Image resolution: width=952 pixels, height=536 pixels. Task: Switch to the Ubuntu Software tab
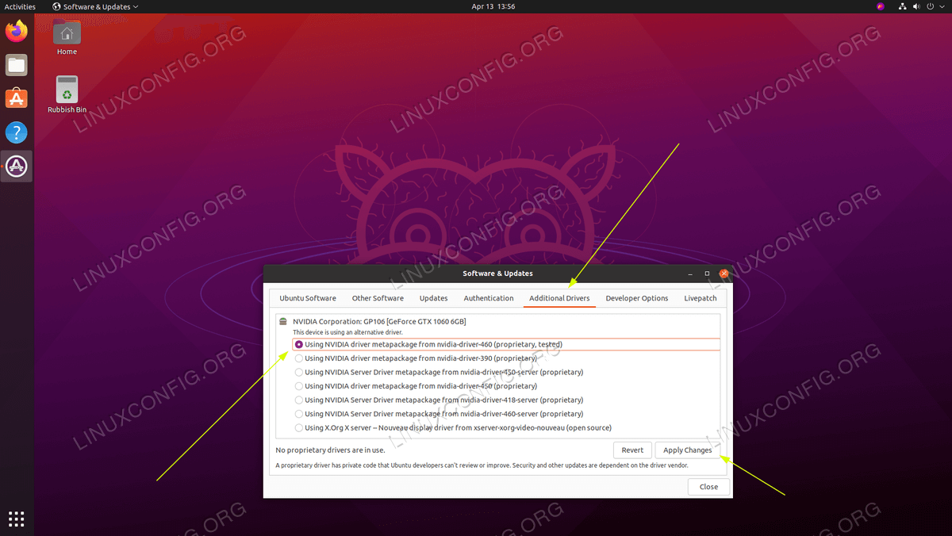307,298
